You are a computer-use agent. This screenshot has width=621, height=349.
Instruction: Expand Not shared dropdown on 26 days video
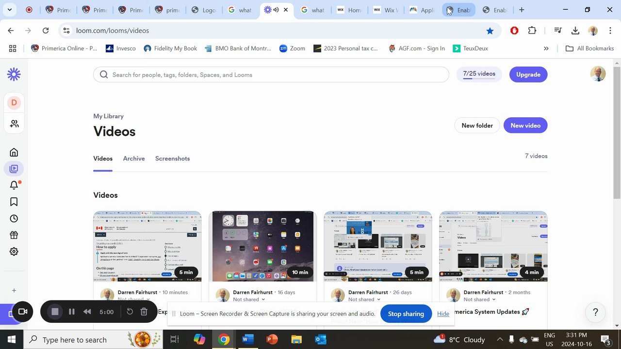[365, 300]
